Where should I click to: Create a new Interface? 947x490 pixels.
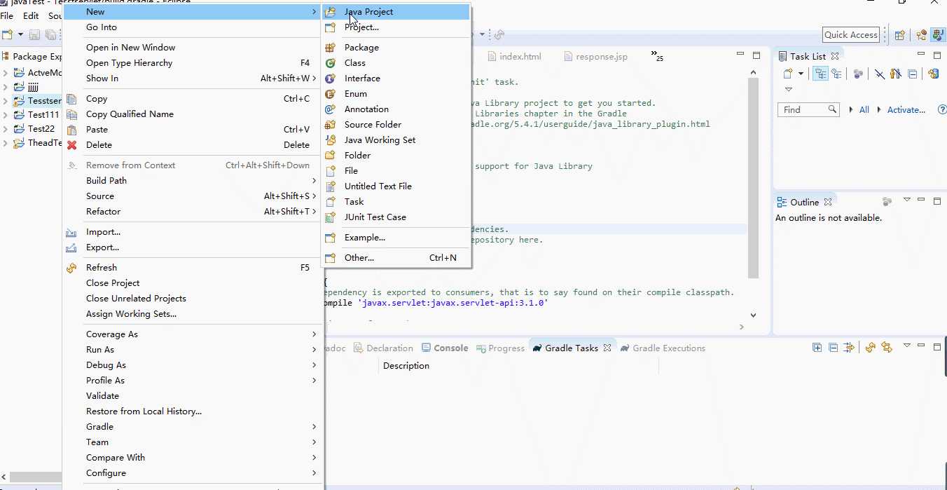[396, 79]
